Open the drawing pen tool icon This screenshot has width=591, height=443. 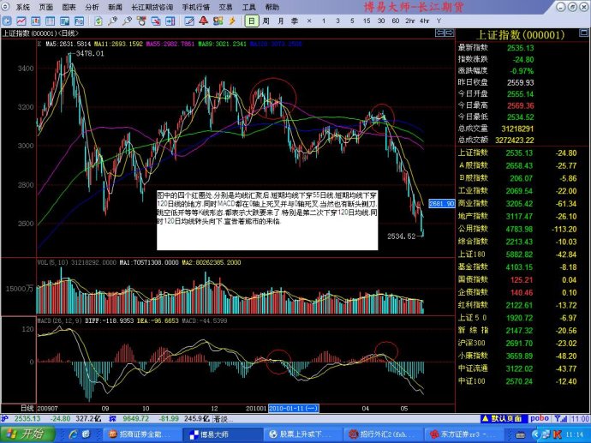coord(188,21)
